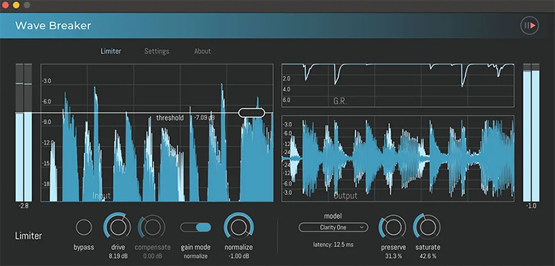Click the saturate value 42.6 %
The image size is (555, 266).
pyautogui.click(x=427, y=256)
